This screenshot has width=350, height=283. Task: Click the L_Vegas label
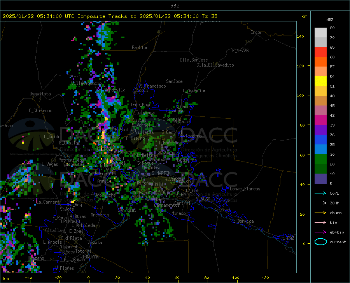click(50, 164)
